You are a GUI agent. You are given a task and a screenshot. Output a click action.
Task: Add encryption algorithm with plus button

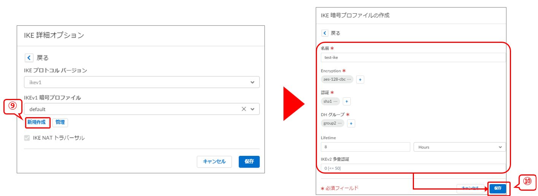360,80
